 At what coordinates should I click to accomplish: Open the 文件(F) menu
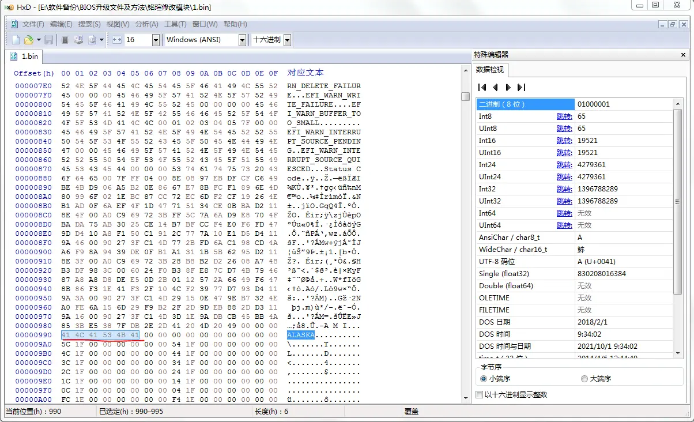click(33, 24)
